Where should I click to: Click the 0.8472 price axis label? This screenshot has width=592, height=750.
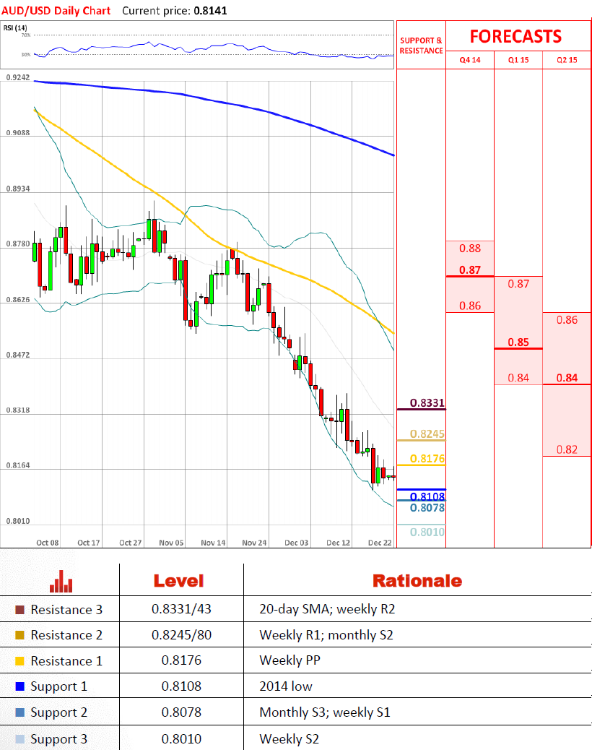pos(17,355)
